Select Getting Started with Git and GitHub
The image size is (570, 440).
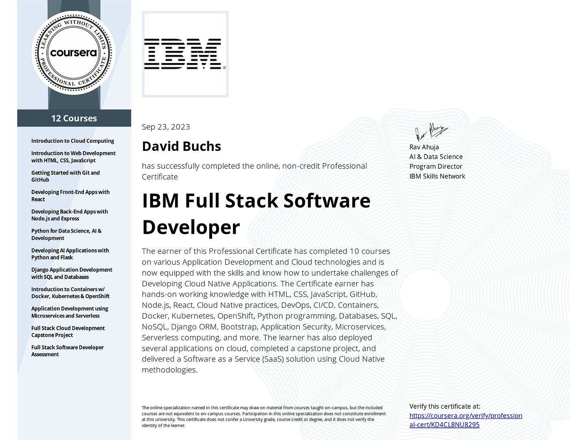pos(65,176)
